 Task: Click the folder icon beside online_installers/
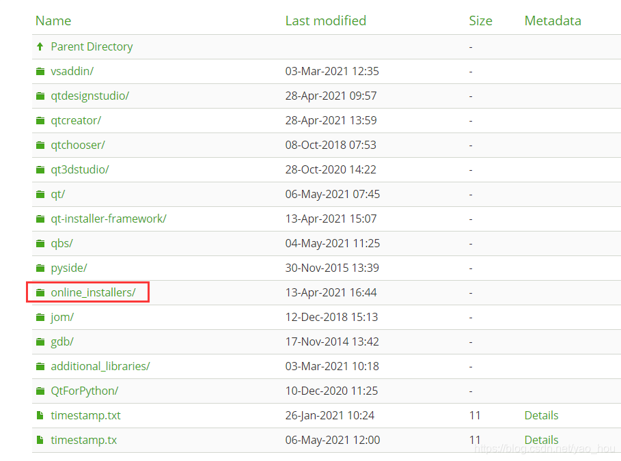pos(40,293)
